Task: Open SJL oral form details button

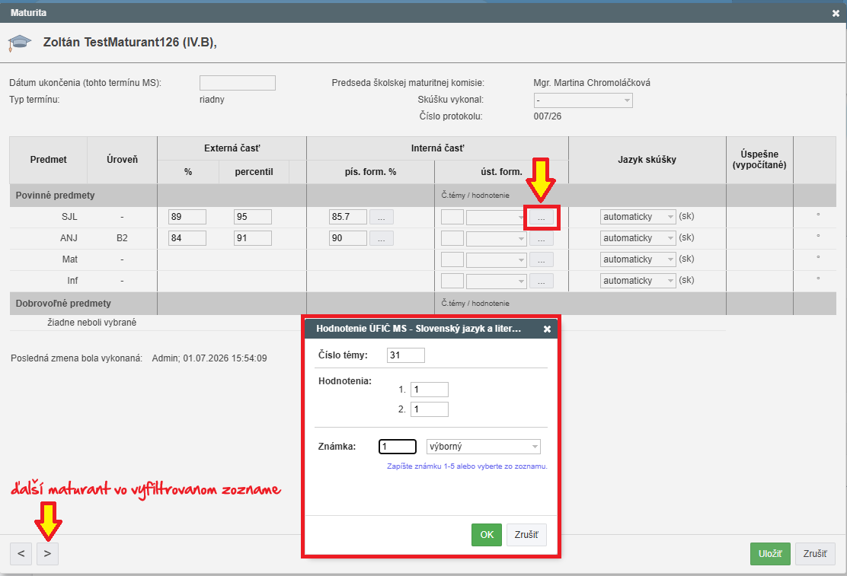Action: [x=542, y=217]
